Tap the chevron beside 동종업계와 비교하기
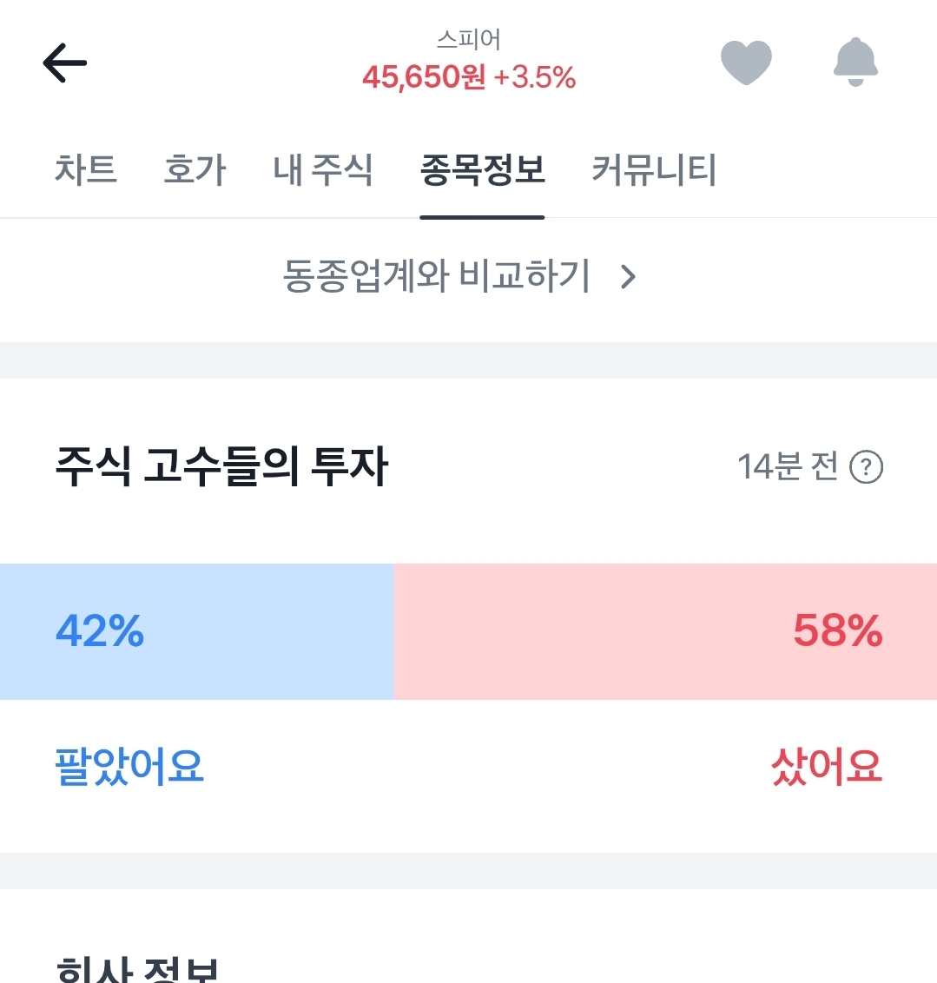Image resolution: width=937 pixels, height=983 pixels. 629,277
